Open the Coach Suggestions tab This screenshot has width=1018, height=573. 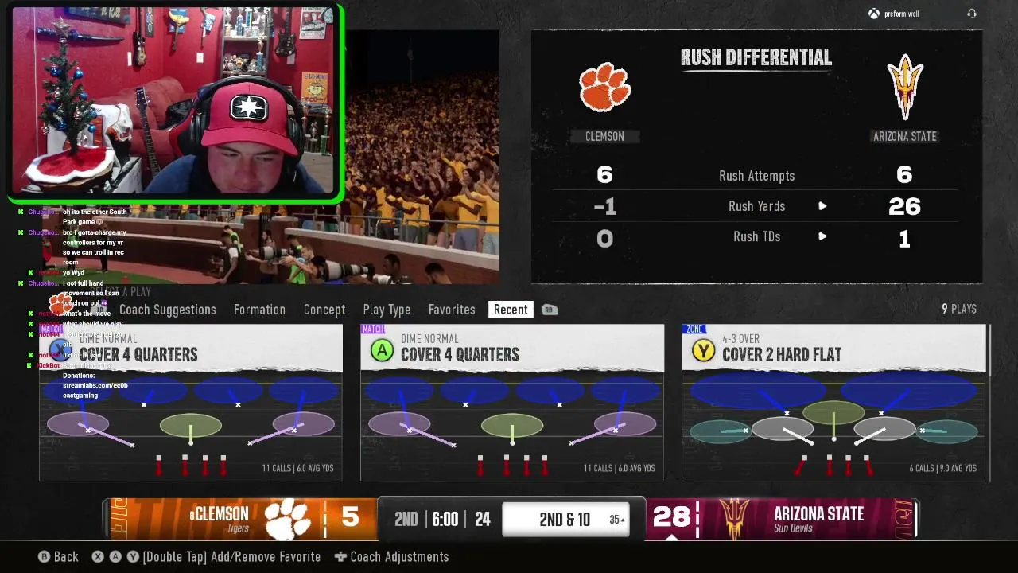point(167,310)
